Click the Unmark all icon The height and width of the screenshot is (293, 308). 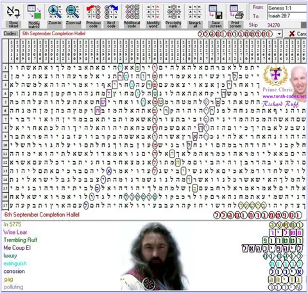(194, 12)
